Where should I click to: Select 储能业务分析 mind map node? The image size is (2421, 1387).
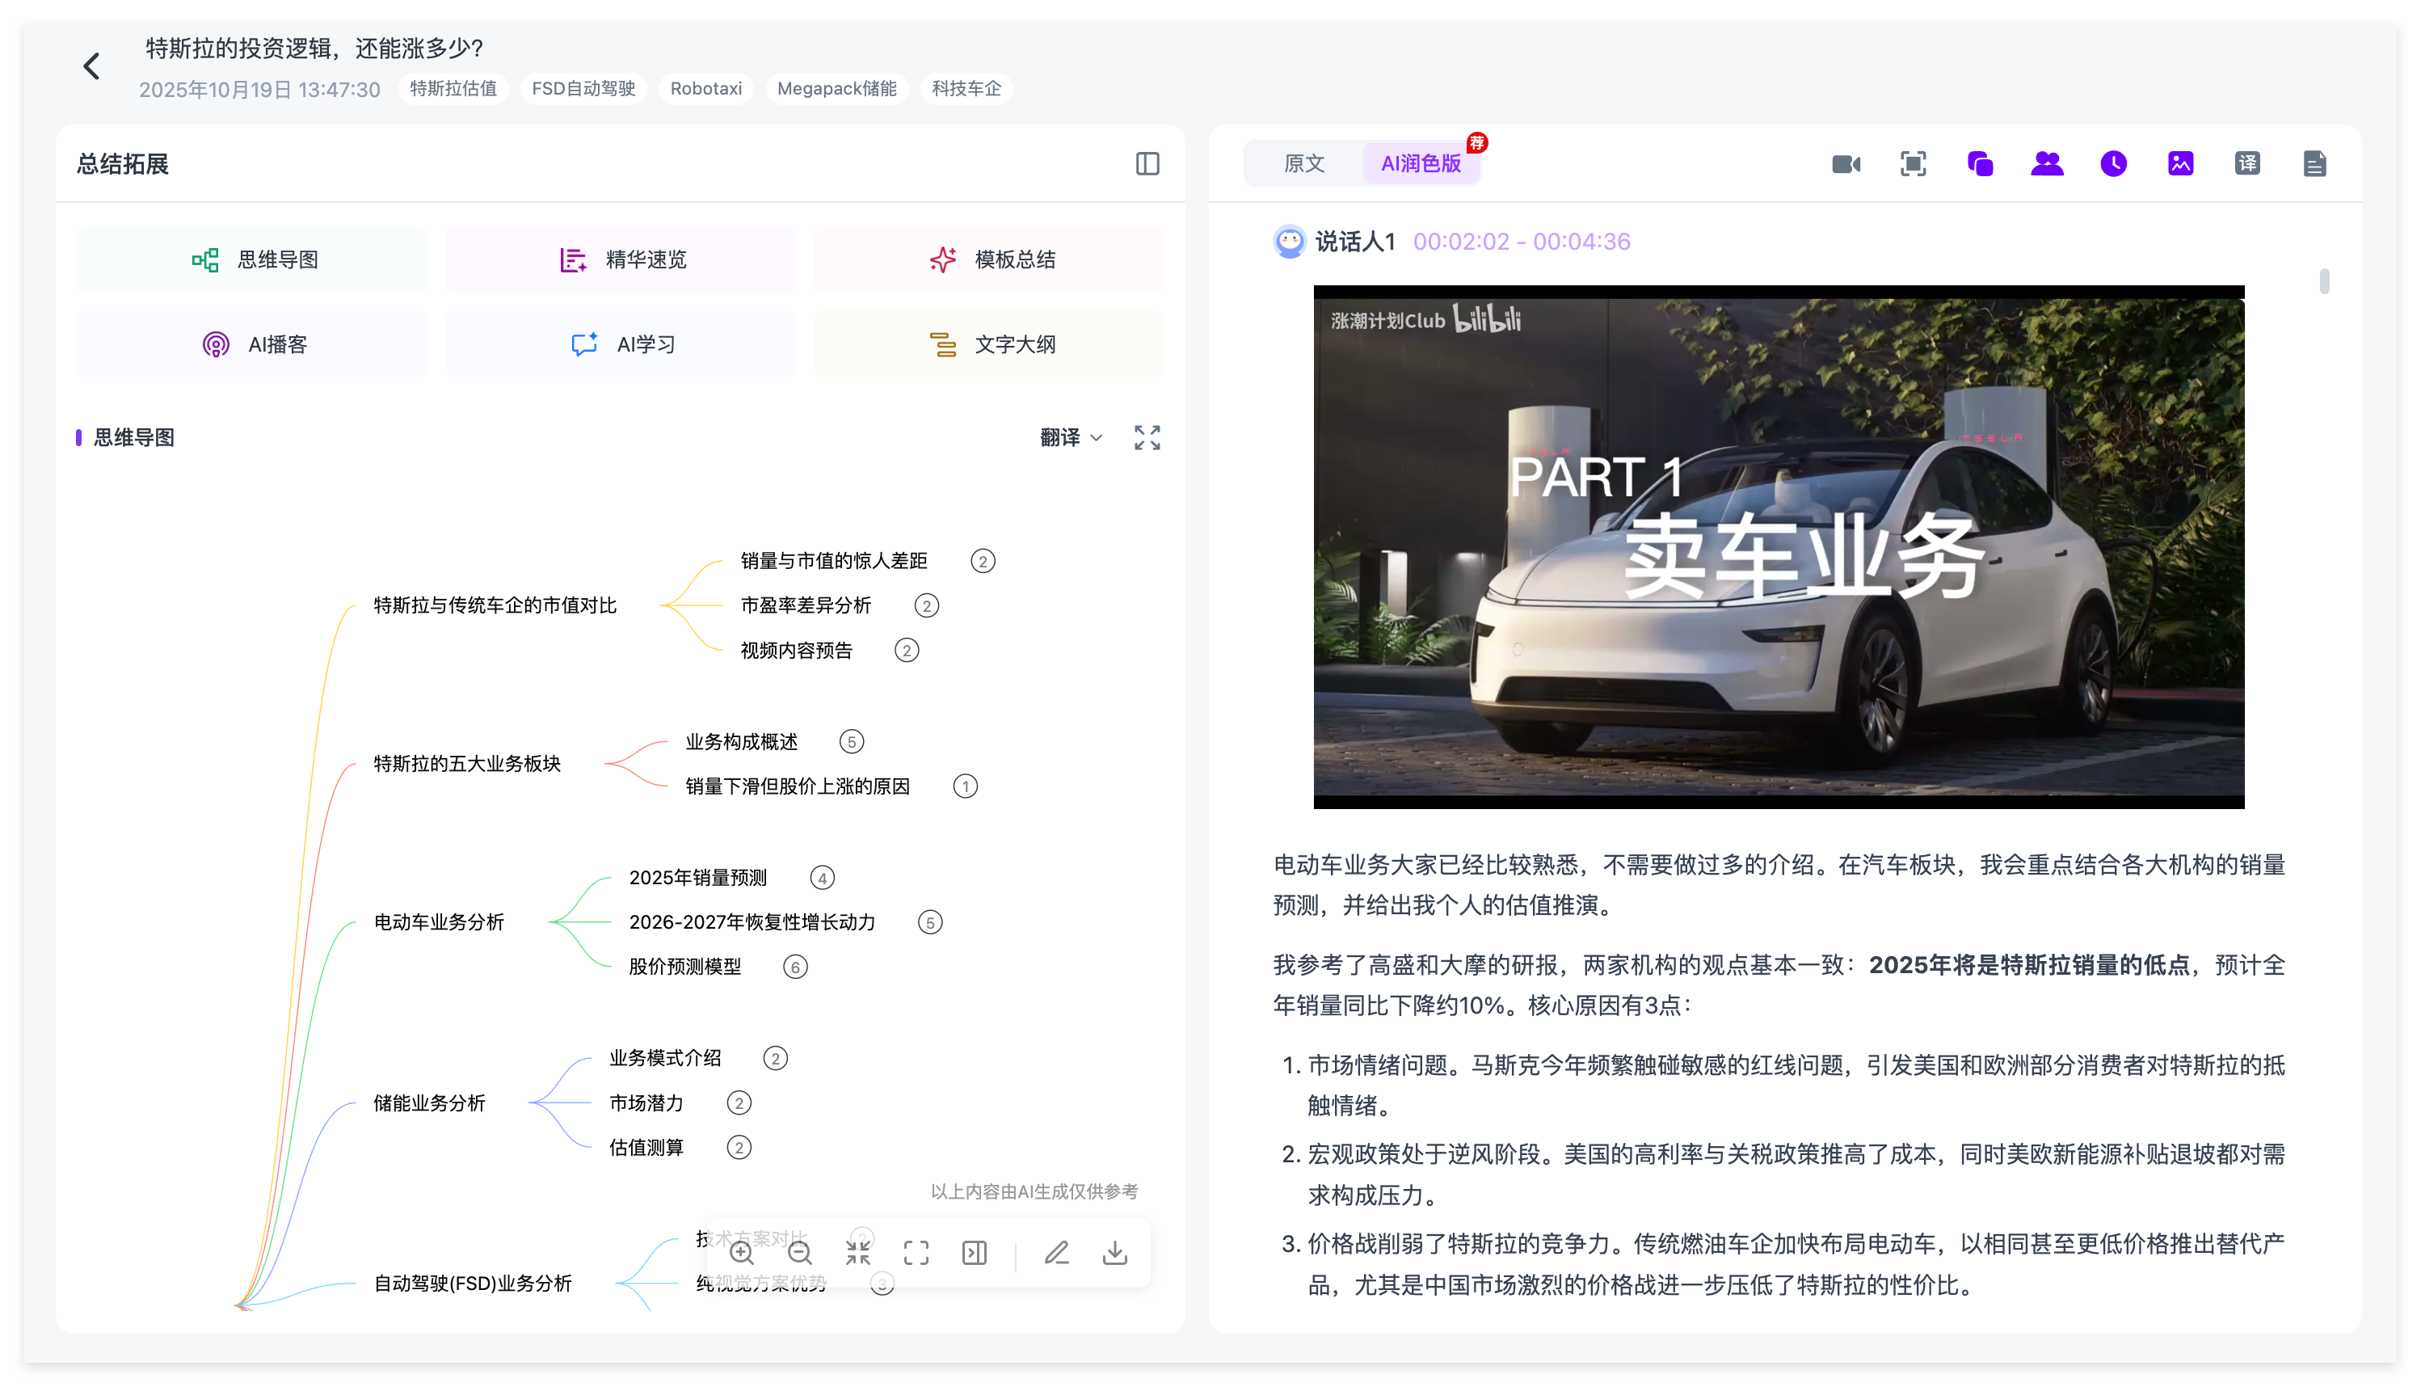pos(430,1103)
